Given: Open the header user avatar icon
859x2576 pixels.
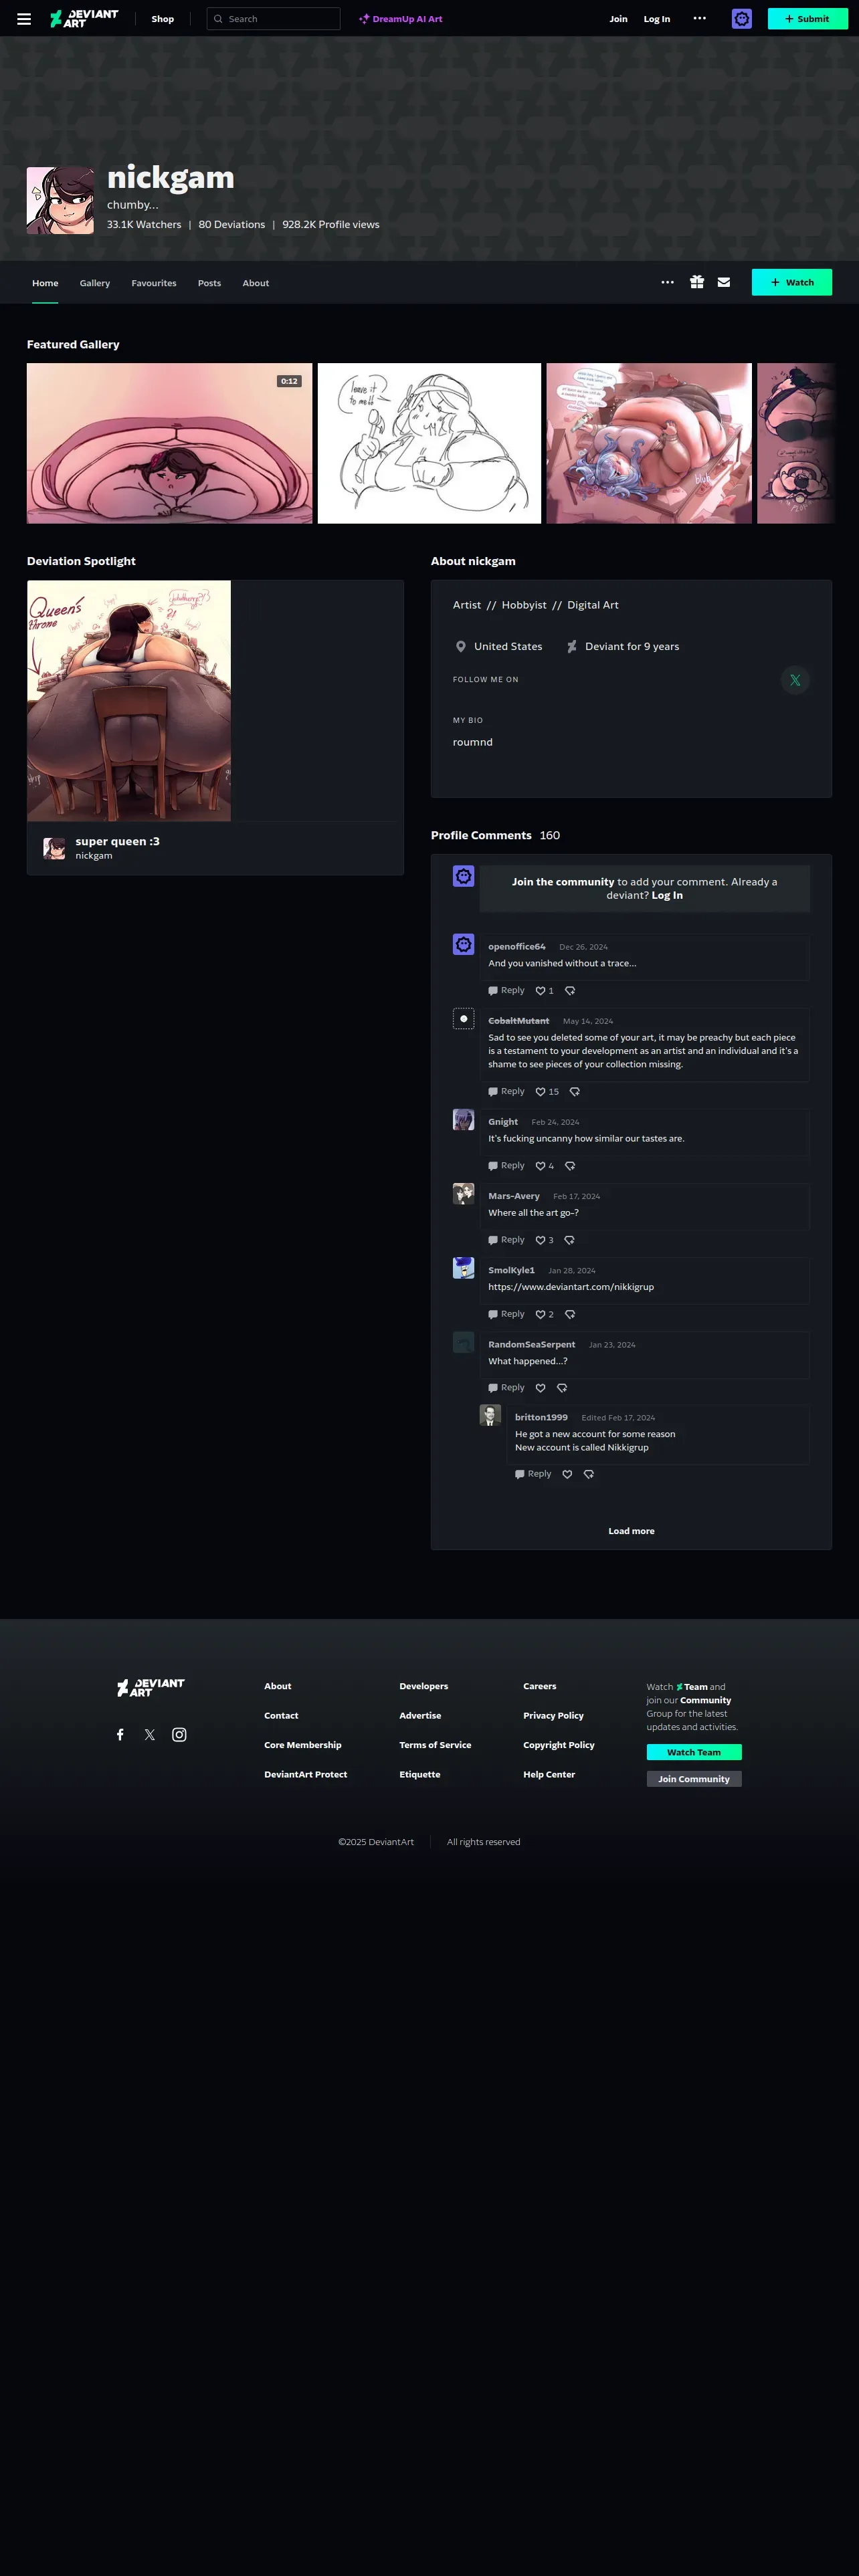Looking at the screenshot, I should [x=742, y=19].
